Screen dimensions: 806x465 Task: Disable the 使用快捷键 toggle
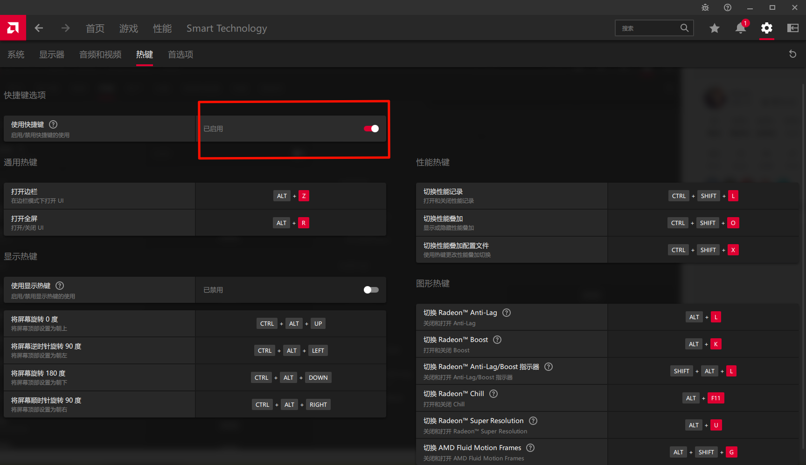(371, 129)
